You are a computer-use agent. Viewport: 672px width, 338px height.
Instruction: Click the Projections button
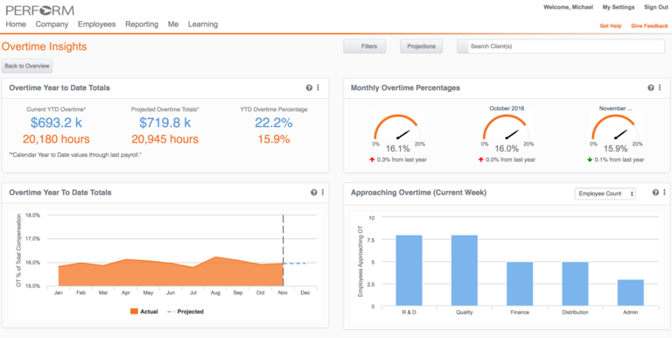point(421,46)
